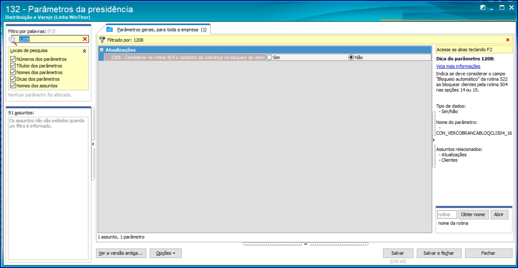Select Sim for parameter 1208
The image size is (518, 268).
point(269,57)
